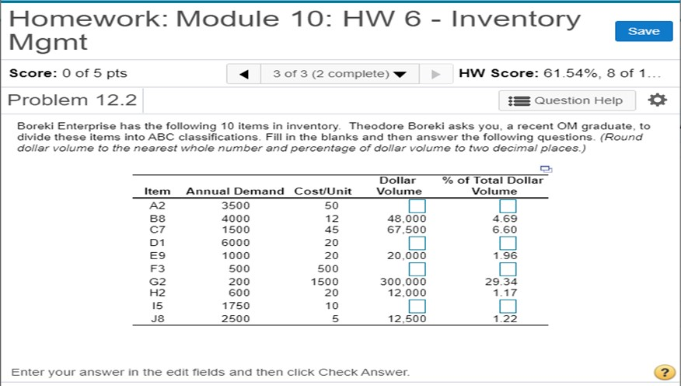Go to the next question arrow

(x=435, y=74)
